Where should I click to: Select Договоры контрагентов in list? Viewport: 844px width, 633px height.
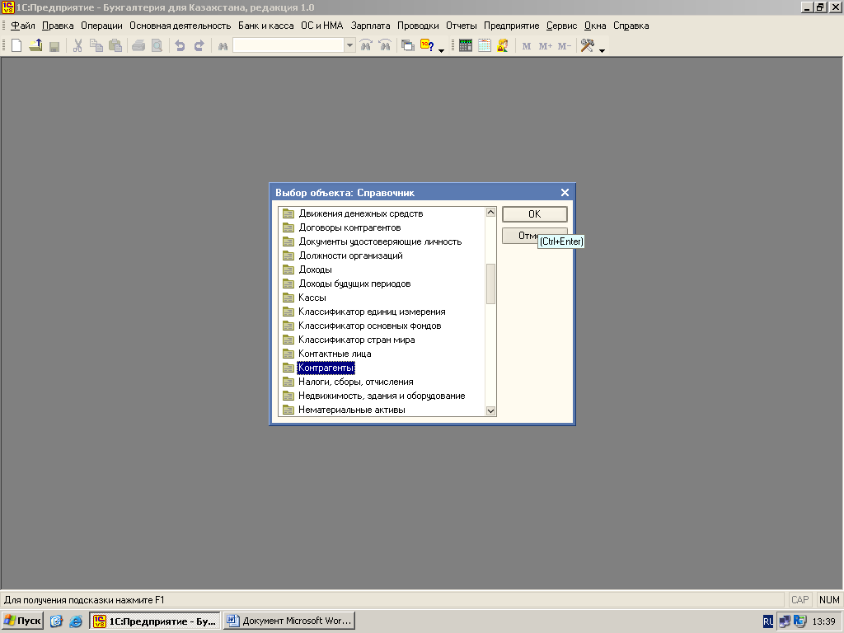coord(349,227)
